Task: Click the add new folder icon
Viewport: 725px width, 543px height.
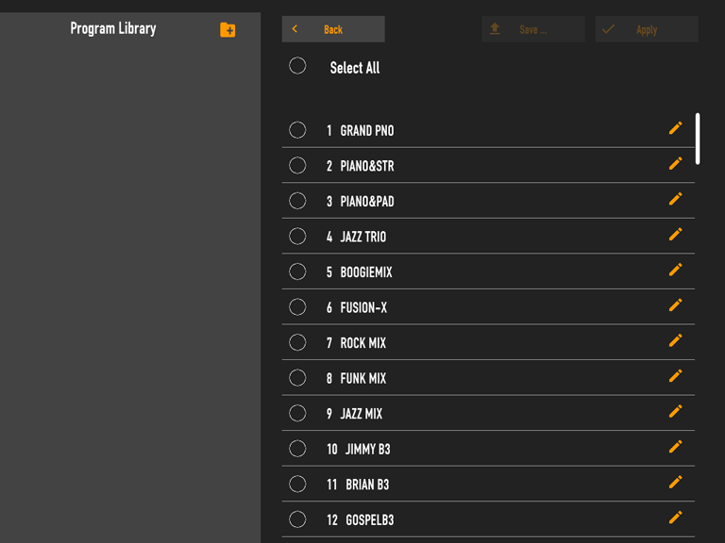Action: [x=228, y=30]
